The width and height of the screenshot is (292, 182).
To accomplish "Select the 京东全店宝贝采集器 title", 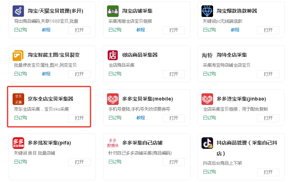I will 50,99.
